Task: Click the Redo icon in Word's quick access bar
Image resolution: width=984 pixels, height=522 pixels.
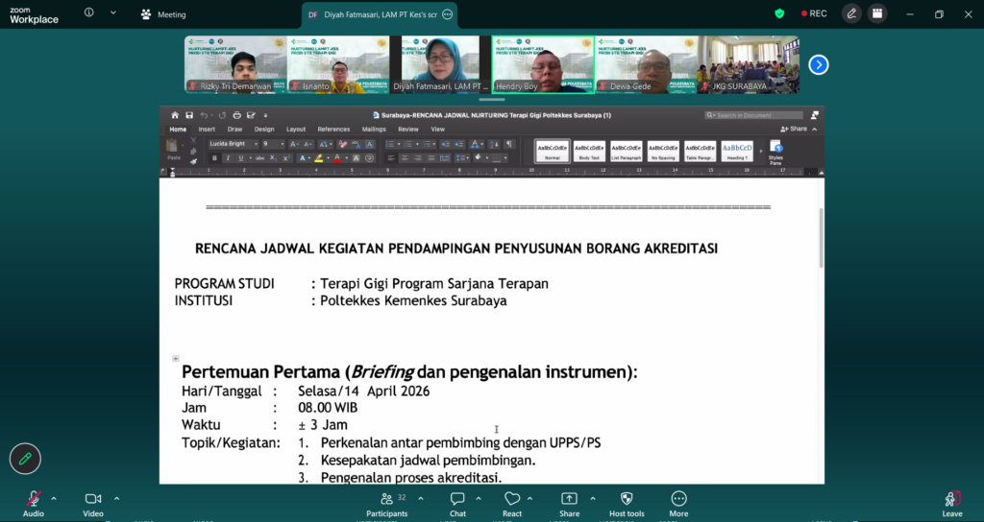Action: click(222, 115)
